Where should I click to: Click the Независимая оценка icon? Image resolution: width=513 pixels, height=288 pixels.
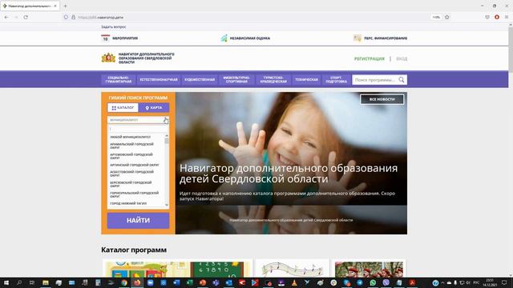coord(224,38)
